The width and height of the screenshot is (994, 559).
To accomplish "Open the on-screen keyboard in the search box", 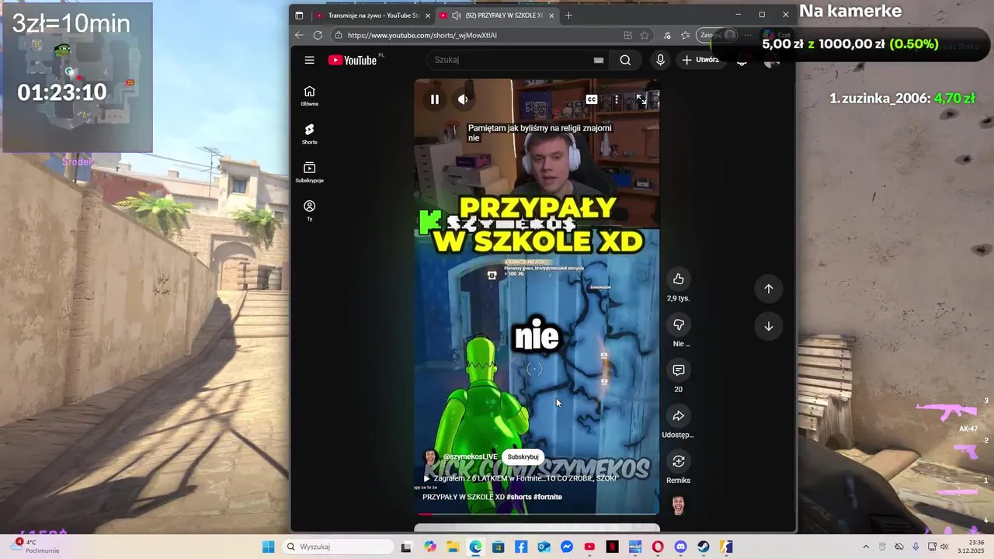I will coord(599,60).
